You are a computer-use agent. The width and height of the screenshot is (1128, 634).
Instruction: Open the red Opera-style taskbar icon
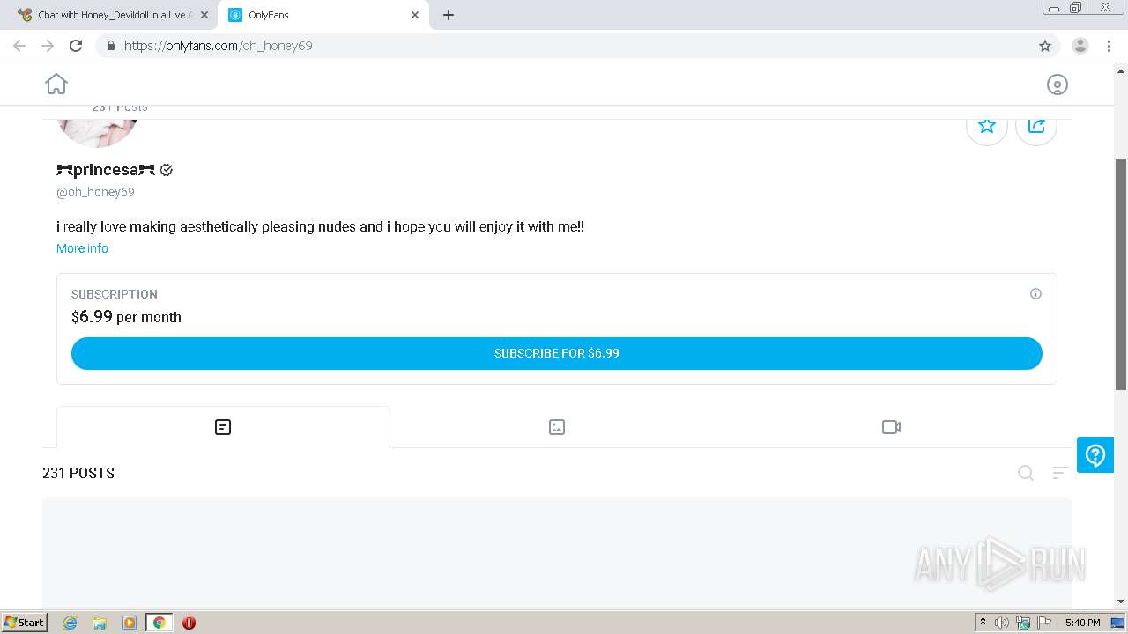click(x=189, y=623)
